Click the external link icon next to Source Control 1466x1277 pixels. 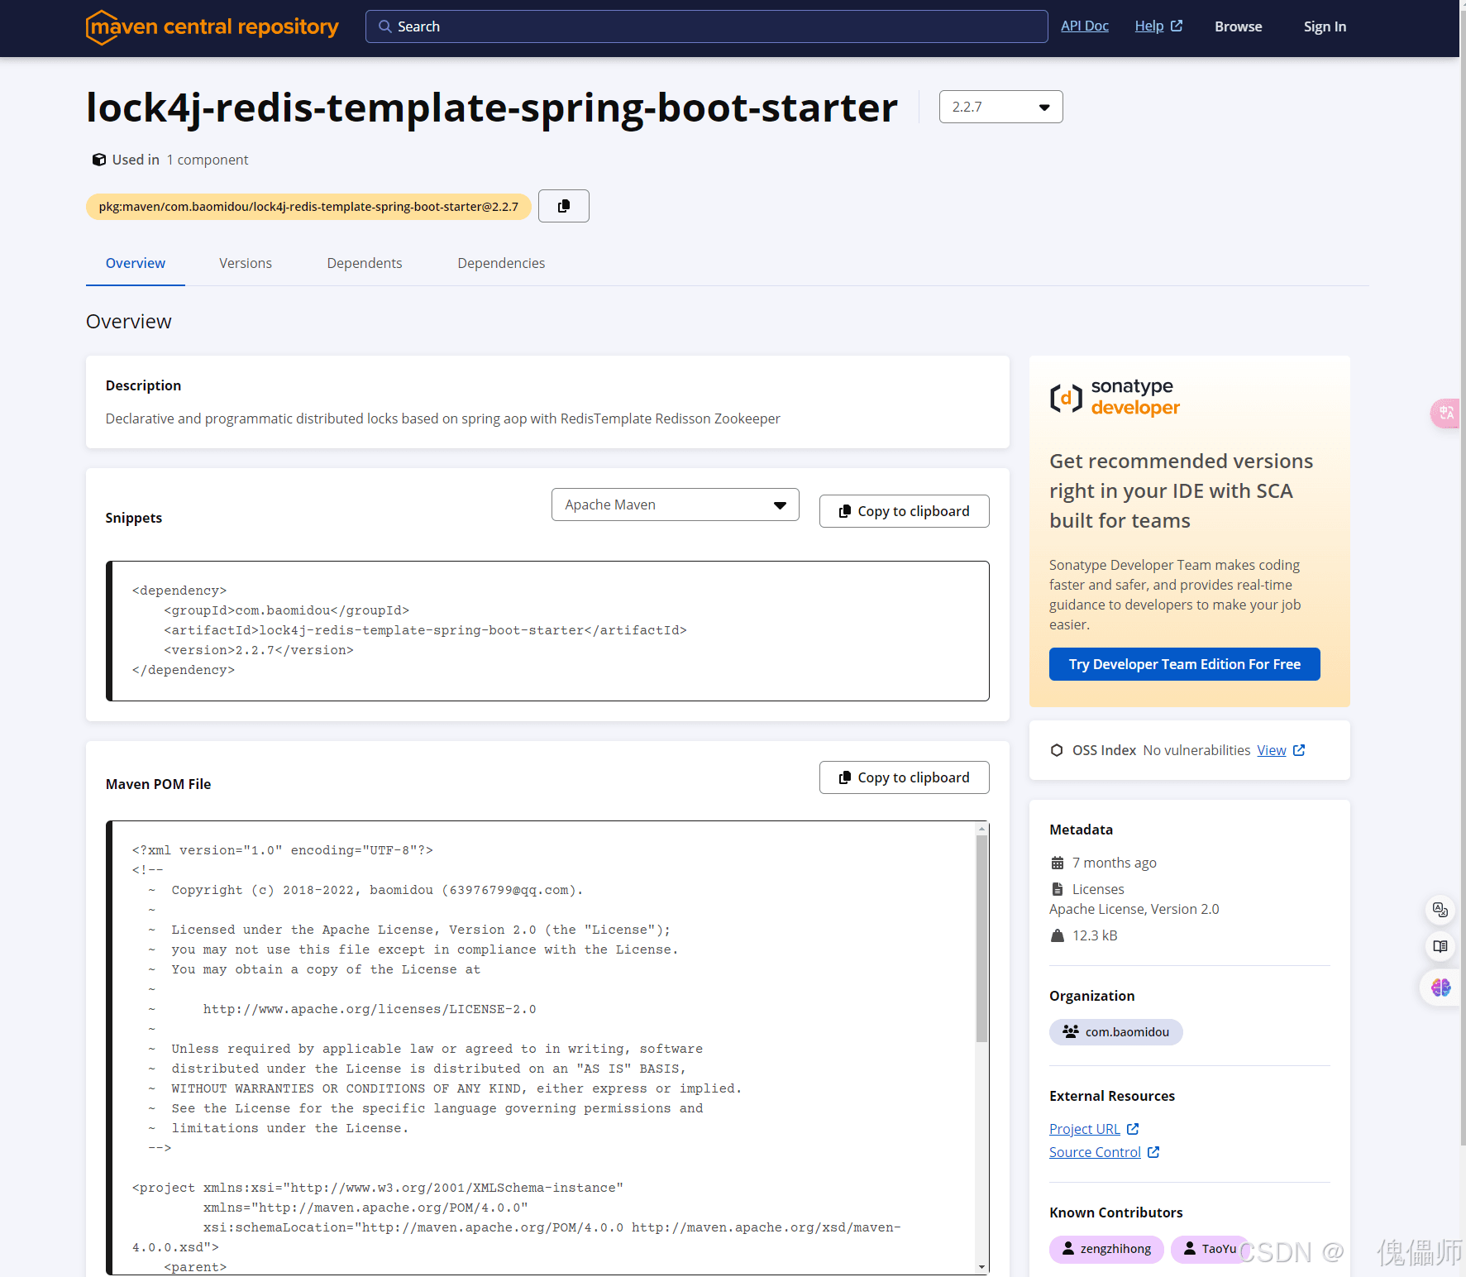pyautogui.click(x=1153, y=1151)
